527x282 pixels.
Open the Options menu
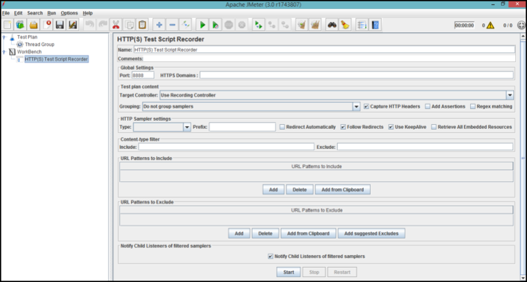69,13
